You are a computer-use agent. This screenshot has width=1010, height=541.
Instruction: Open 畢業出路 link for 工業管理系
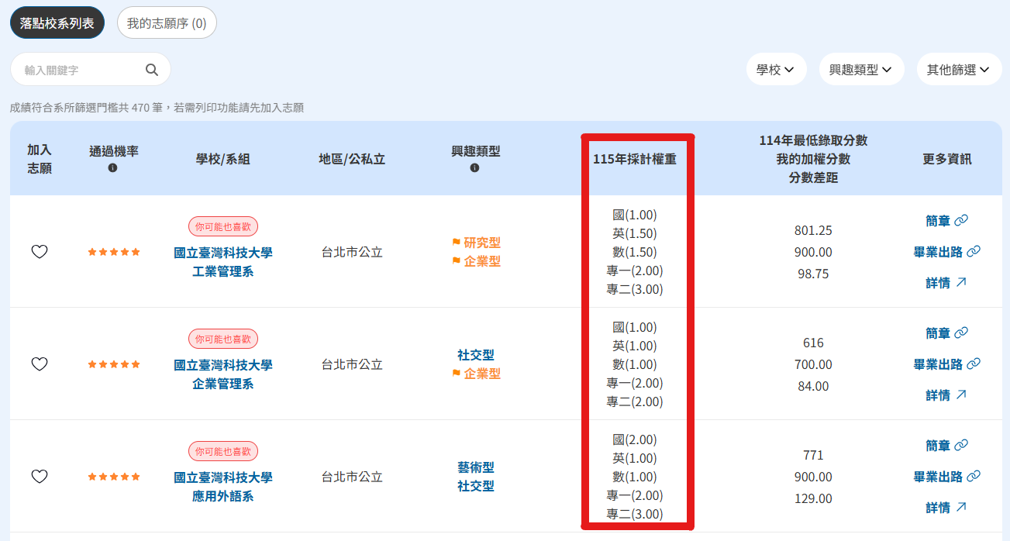(946, 252)
